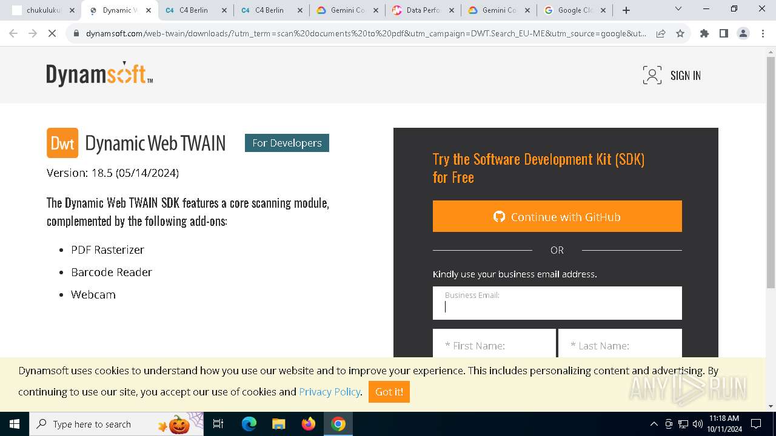Open the Privacy Policy link
776x436 pixels.
click(x=329, y=392)
